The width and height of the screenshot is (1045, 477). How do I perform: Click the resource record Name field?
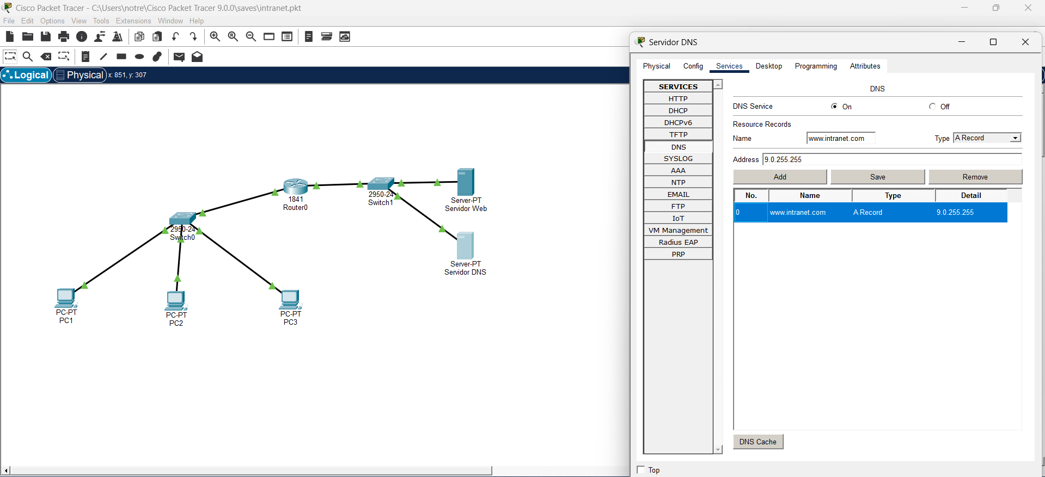pos(841,138)
